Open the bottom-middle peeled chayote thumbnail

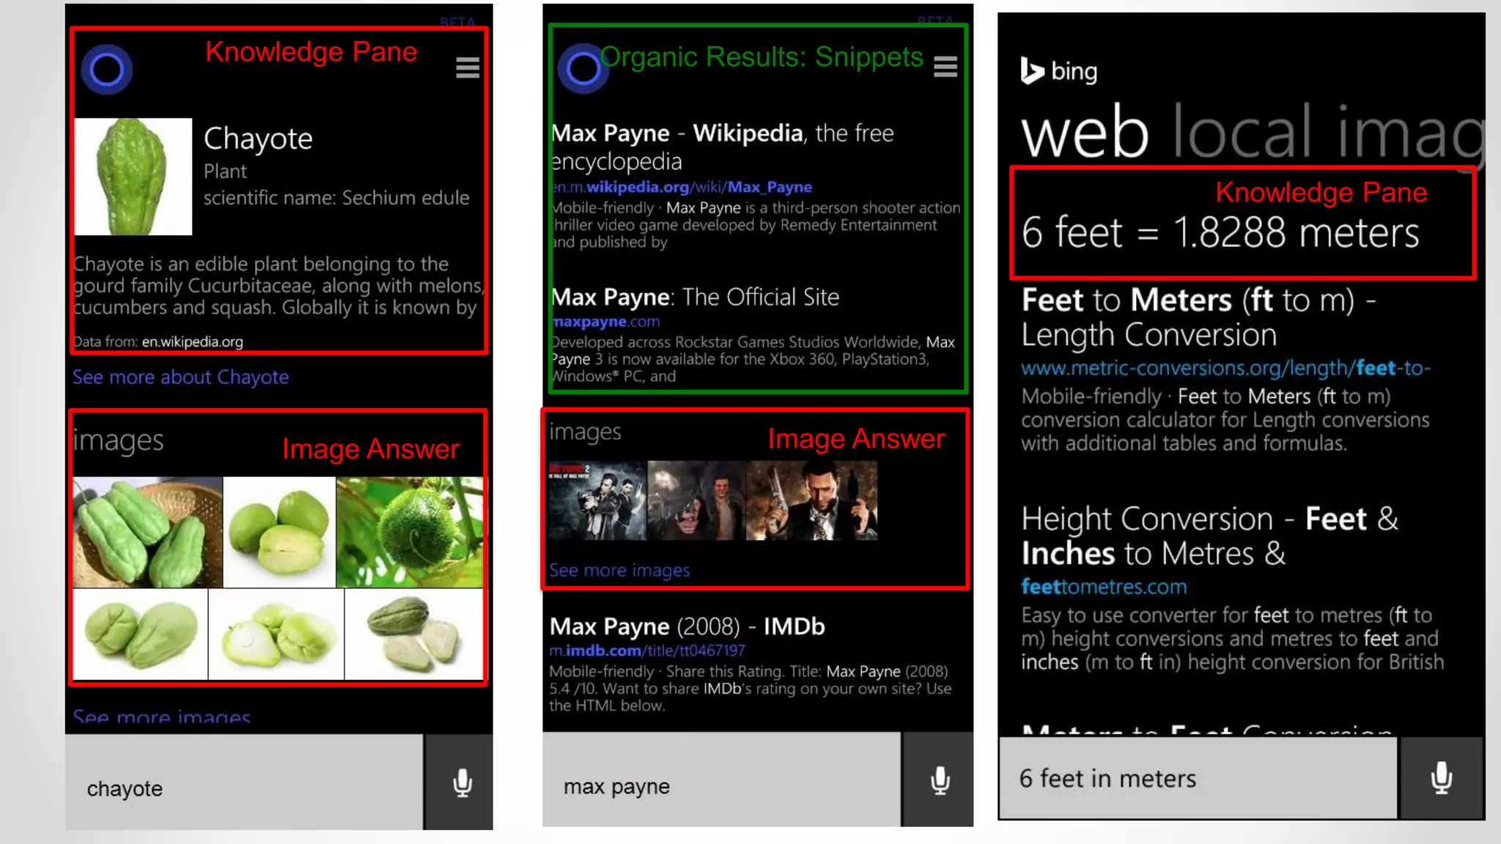click(x=276, y=634)
